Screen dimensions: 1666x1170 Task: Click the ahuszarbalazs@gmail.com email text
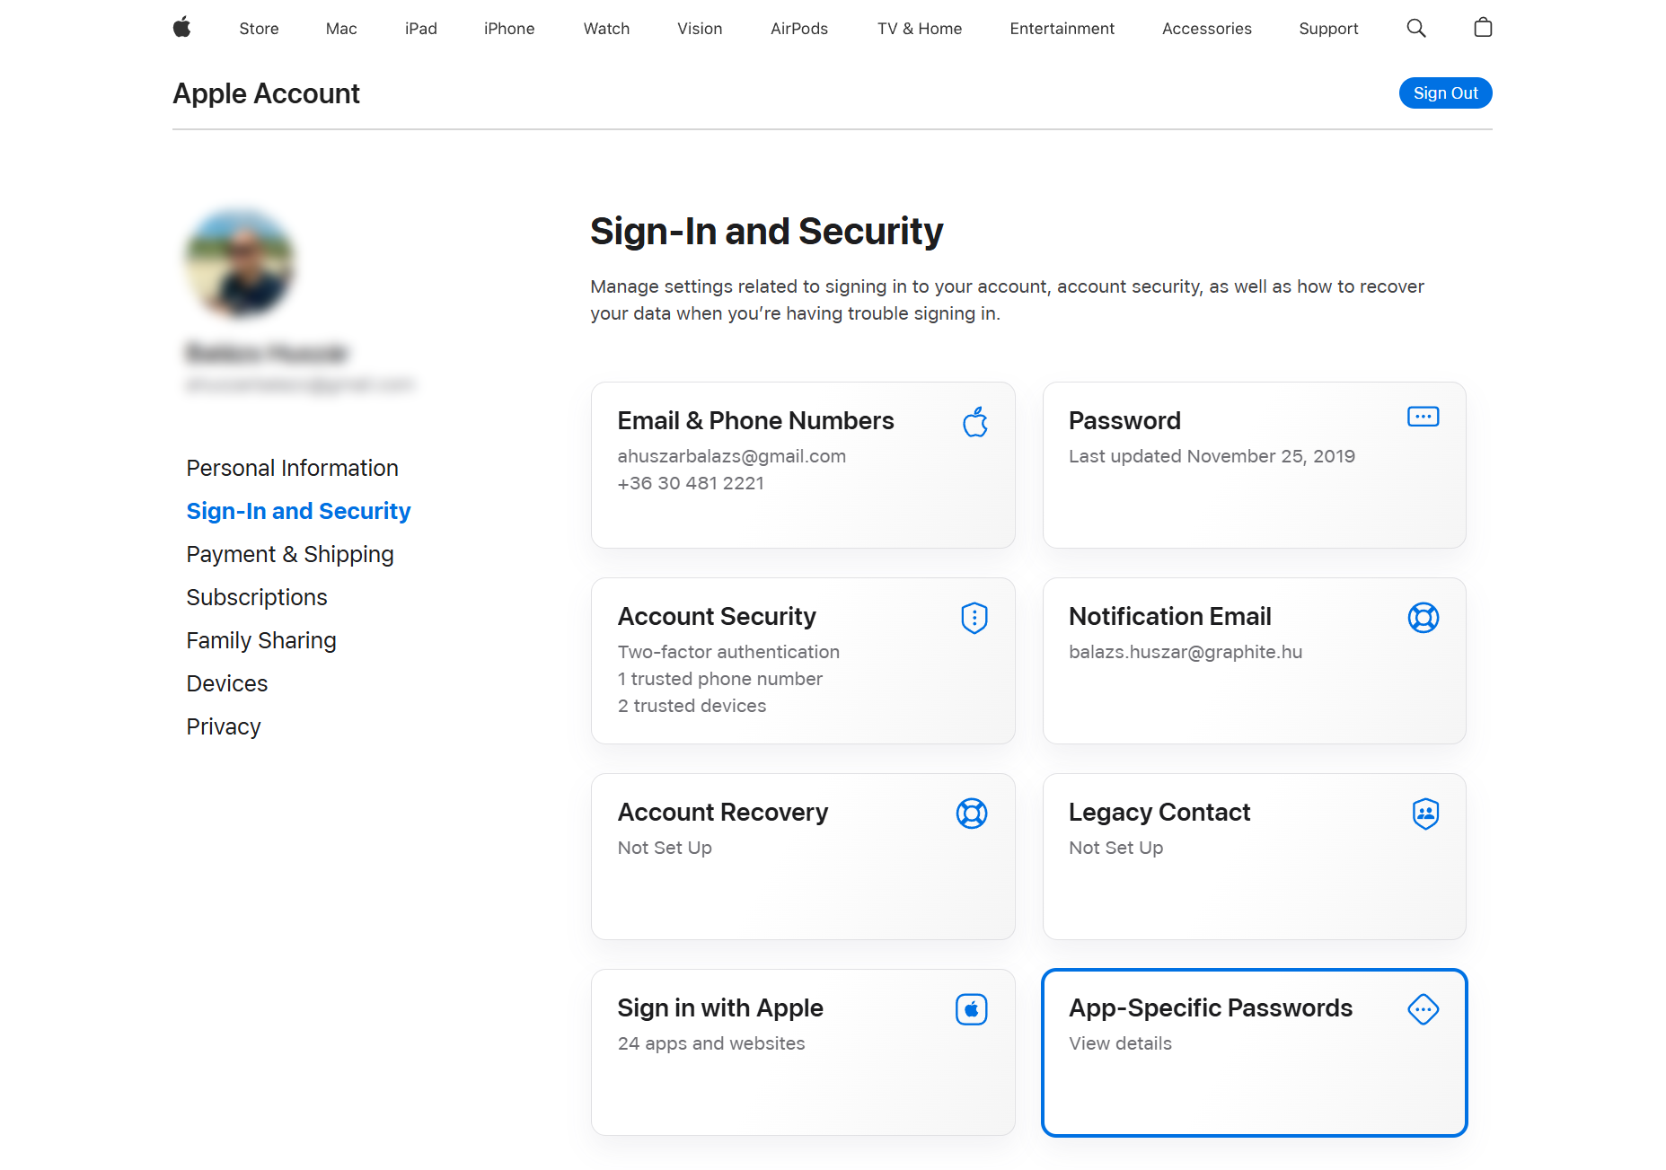pyautogui.click(x=731, y=456)
